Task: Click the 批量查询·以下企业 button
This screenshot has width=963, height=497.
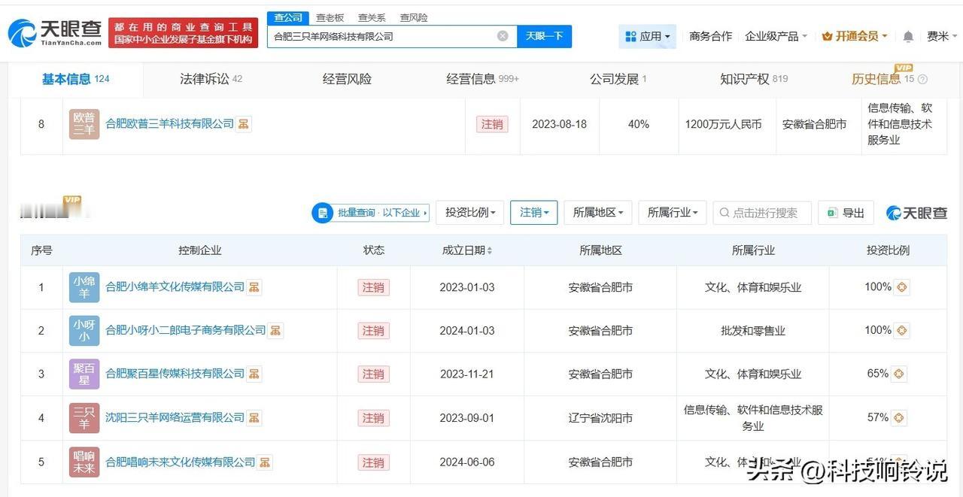Action: pyautogui.click(x=371, y=213)
